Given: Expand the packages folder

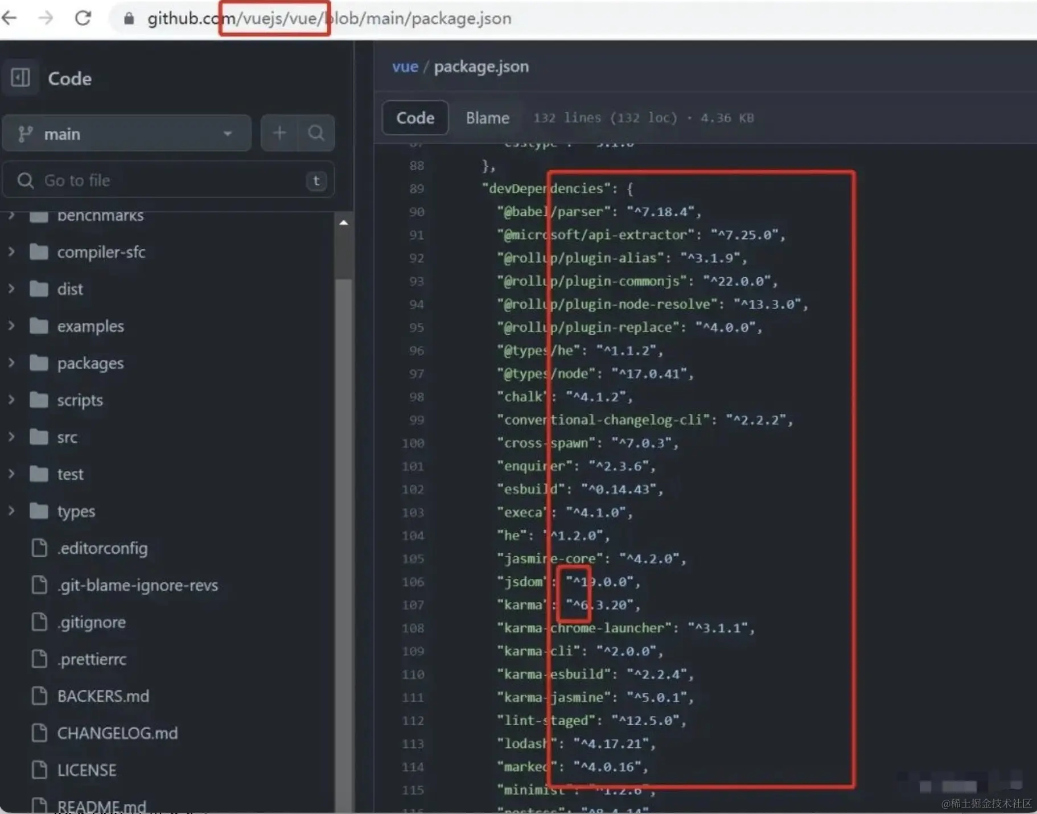Looking at the screenshot, I should click(11, 363).
